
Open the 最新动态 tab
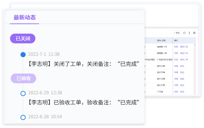click(x=24, y=17)
